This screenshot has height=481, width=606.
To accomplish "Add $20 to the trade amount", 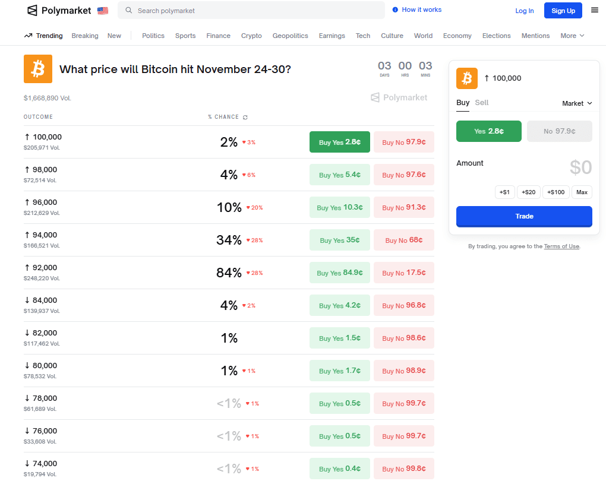I will (x=529, y=192).
